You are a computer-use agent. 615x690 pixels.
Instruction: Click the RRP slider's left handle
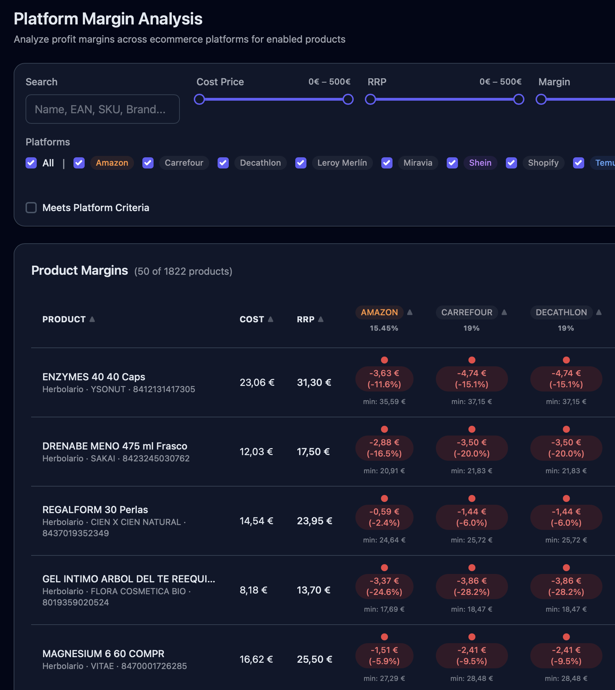point(370,99)
